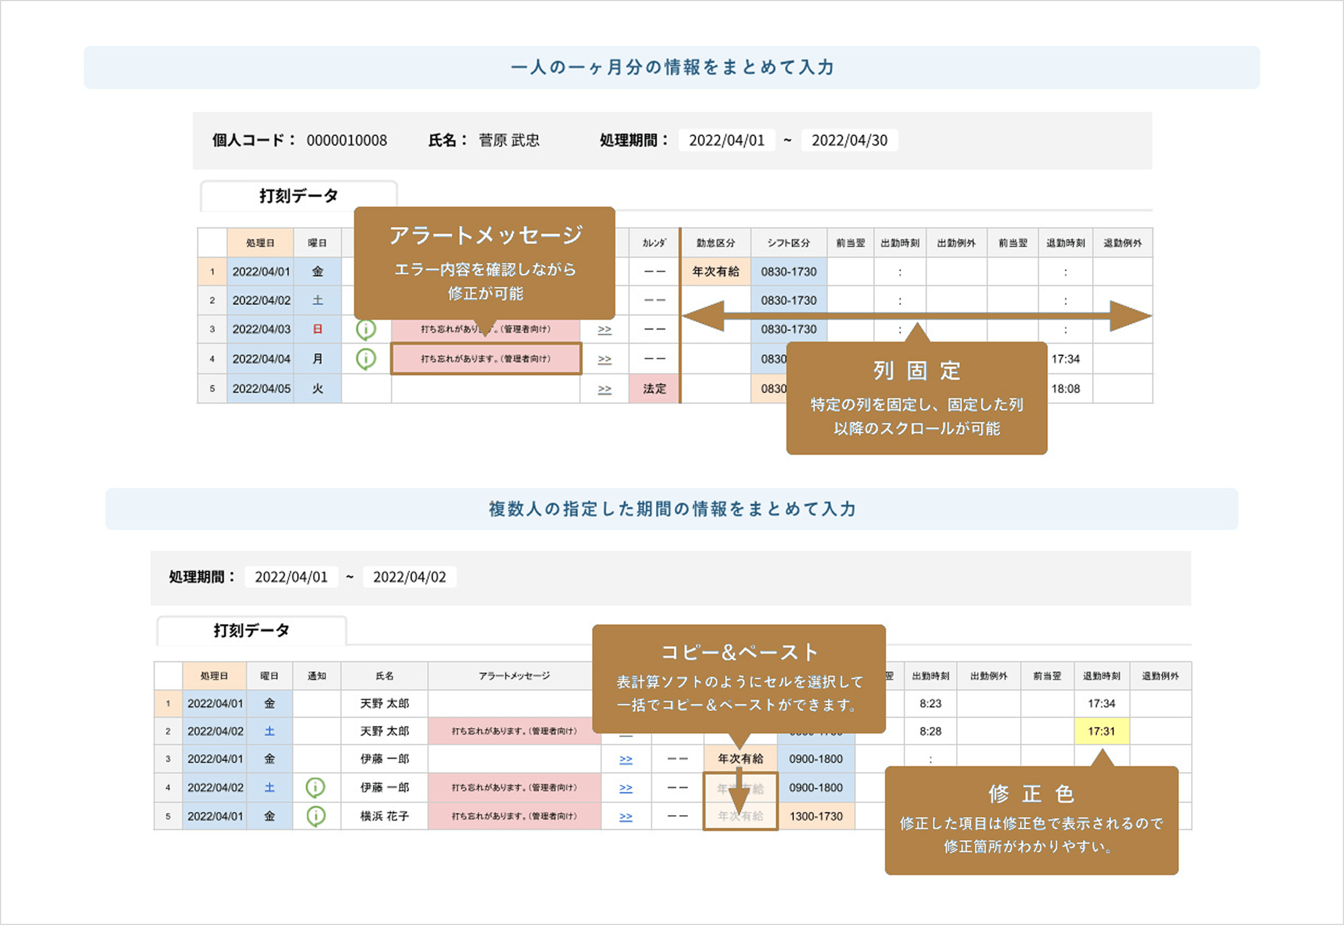Screen dimensions: 1344x925
Task: Open the >> link in 伊藤 一郎 2022/04/02 row
Action: tap(626, 788)
